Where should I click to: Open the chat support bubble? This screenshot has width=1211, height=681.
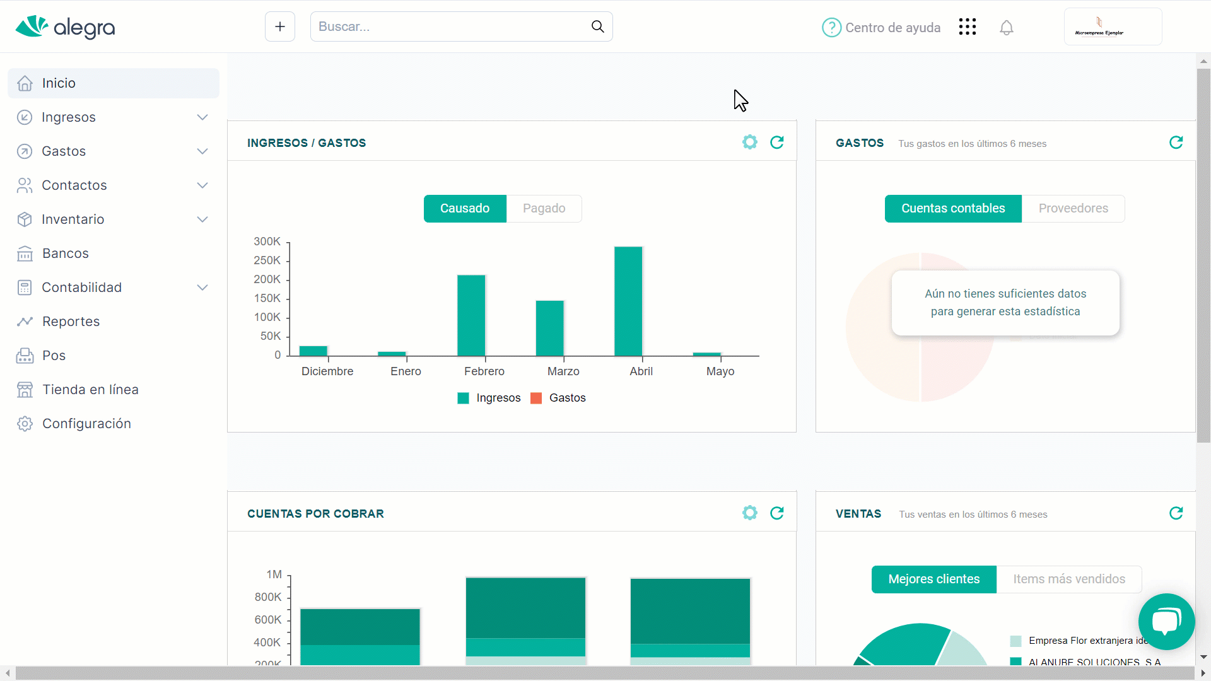pos(1166,621)
